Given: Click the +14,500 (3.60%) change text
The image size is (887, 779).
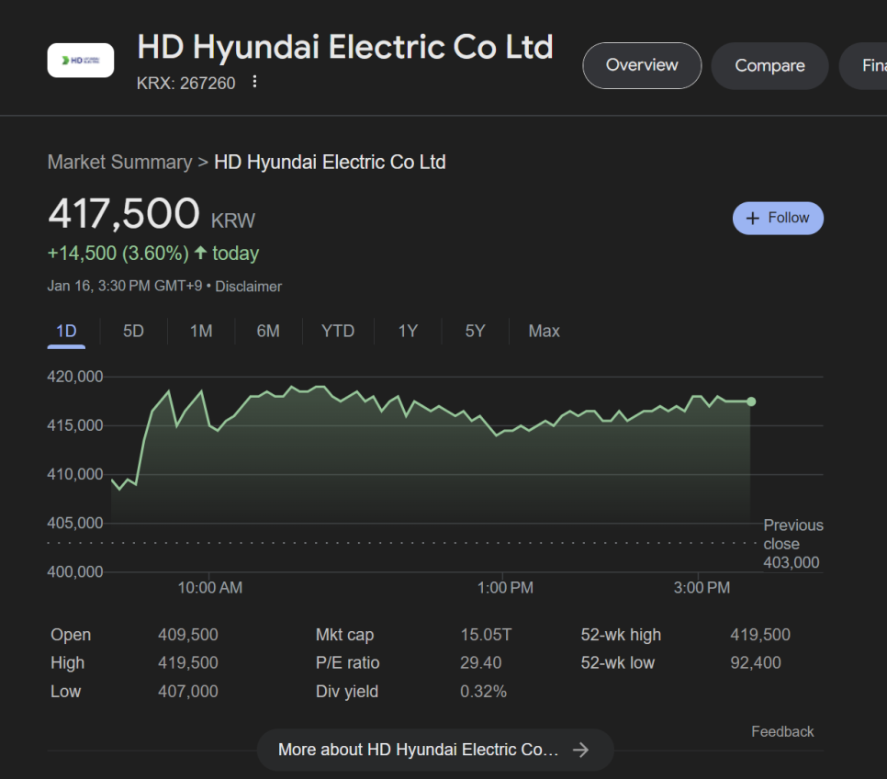Looking at the screenshot, I should tap(118, 253).
